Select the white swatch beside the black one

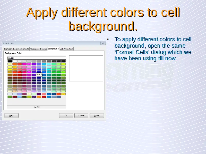pyautogui.click(x=15, y=61)
